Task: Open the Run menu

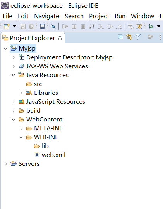Action: 120,16
